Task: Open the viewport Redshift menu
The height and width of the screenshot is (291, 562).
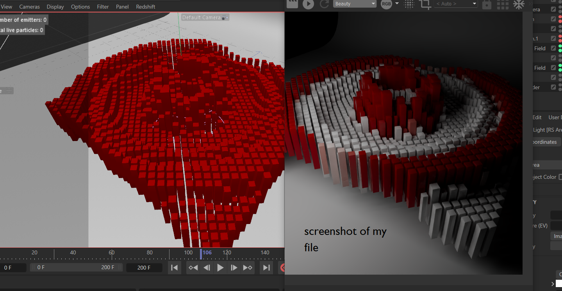Action: (x=146, y=7)
